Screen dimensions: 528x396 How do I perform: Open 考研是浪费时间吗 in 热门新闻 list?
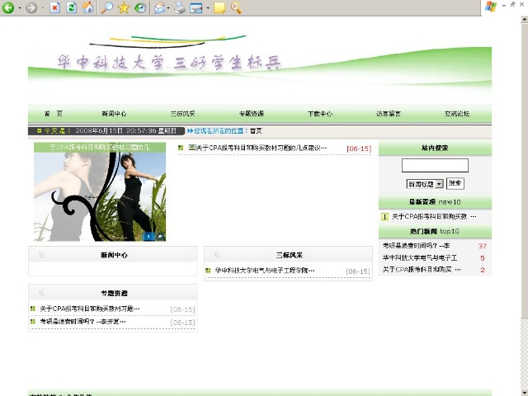416,246
